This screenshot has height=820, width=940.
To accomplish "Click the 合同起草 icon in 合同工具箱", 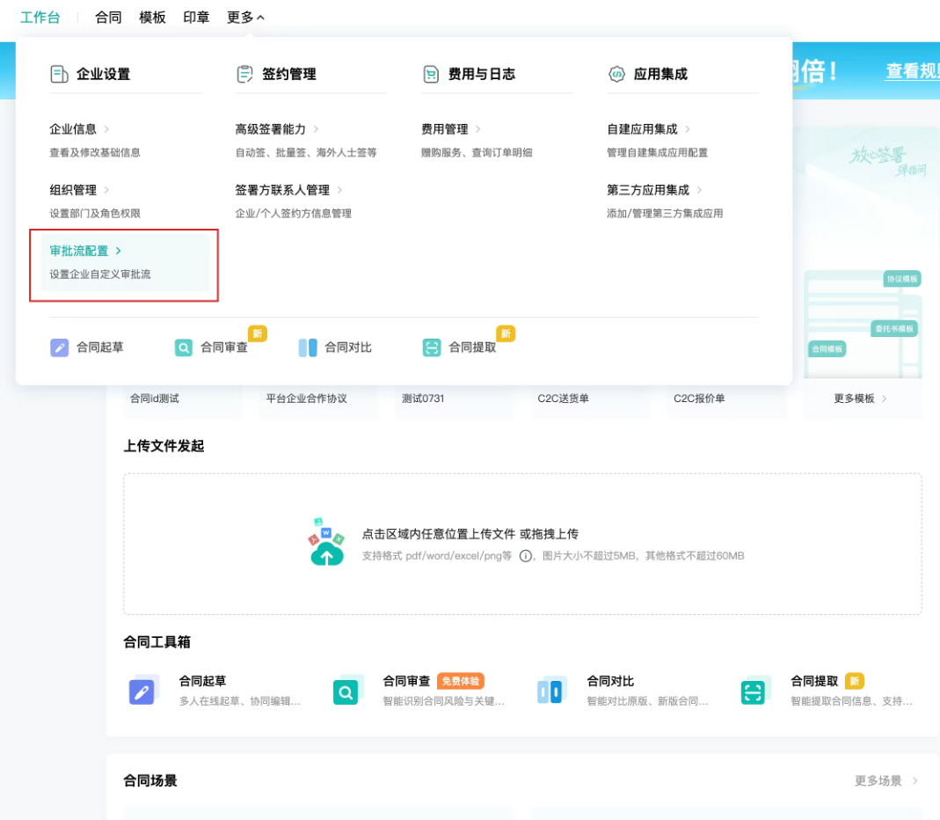I will click(x=143, y=692).
